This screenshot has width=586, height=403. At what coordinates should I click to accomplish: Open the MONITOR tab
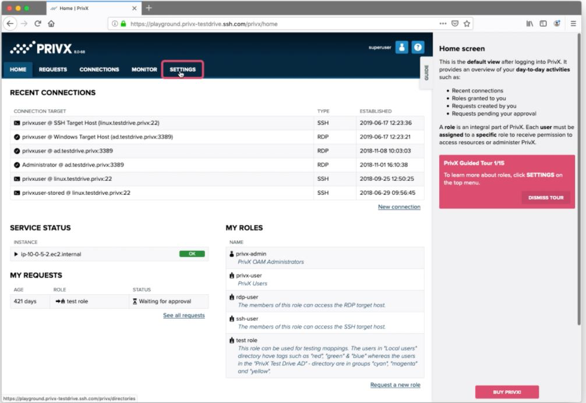(x=144, y=69)
